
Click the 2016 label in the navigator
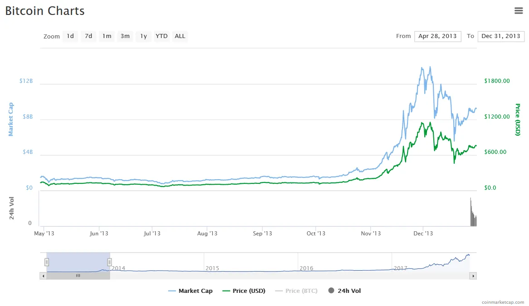click(x=306, y=268)
